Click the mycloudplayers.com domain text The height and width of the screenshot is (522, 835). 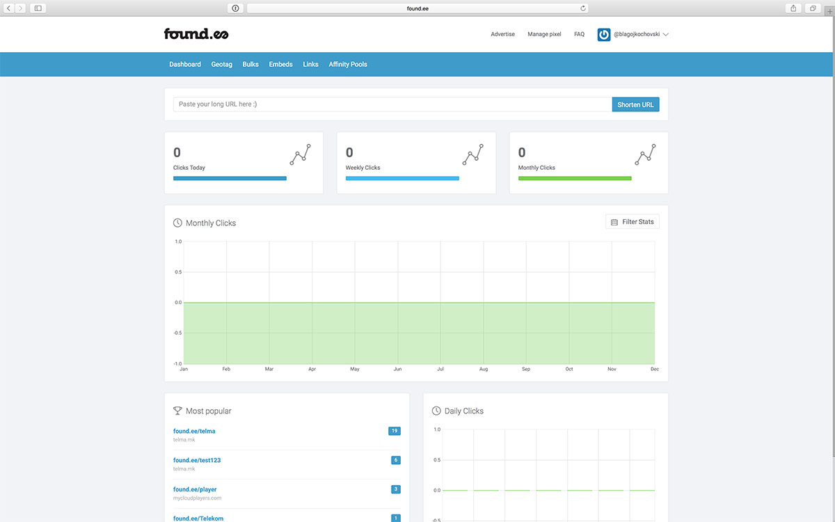198,498
